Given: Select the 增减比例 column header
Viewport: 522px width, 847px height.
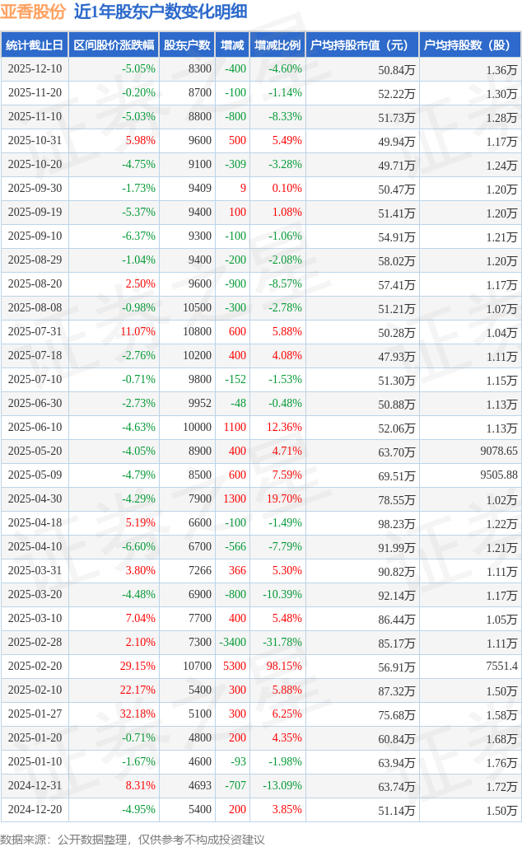Looking at the screenshot, I should (x=277, y=45).
